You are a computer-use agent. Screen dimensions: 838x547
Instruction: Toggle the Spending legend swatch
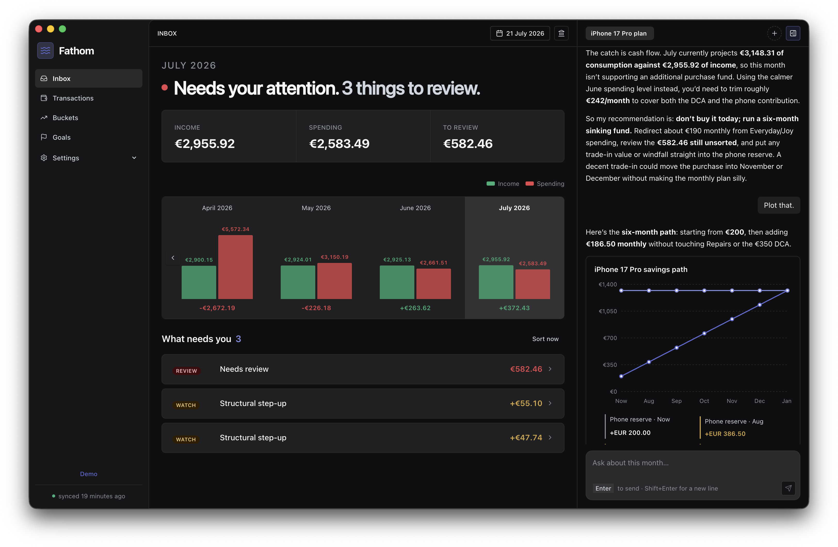click(530, 184)
